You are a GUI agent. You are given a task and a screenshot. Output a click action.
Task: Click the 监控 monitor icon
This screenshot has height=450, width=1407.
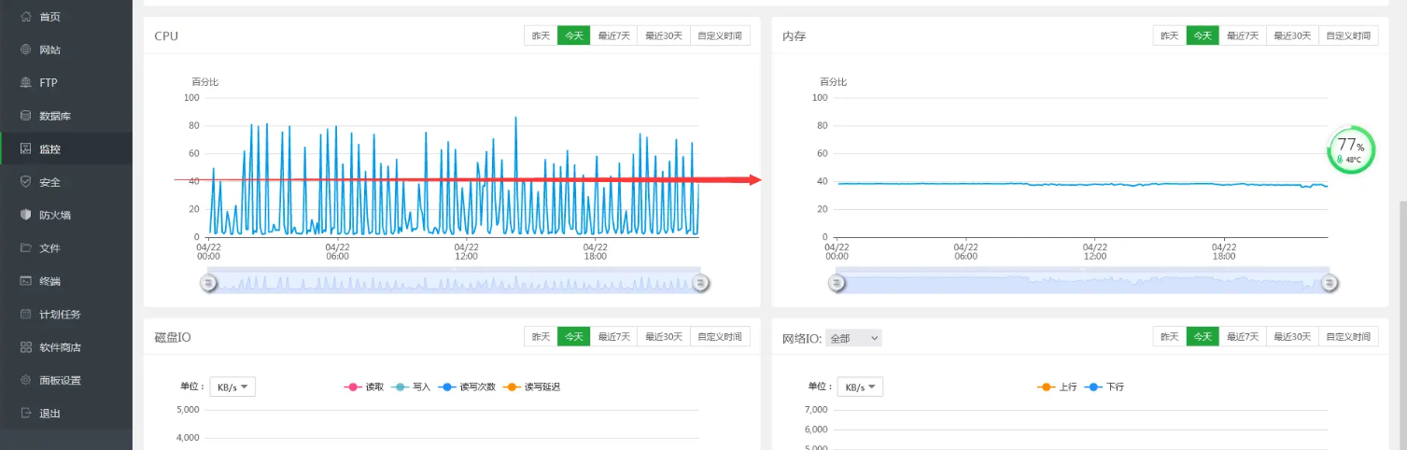pyautogui.click(x=25, y=148)
